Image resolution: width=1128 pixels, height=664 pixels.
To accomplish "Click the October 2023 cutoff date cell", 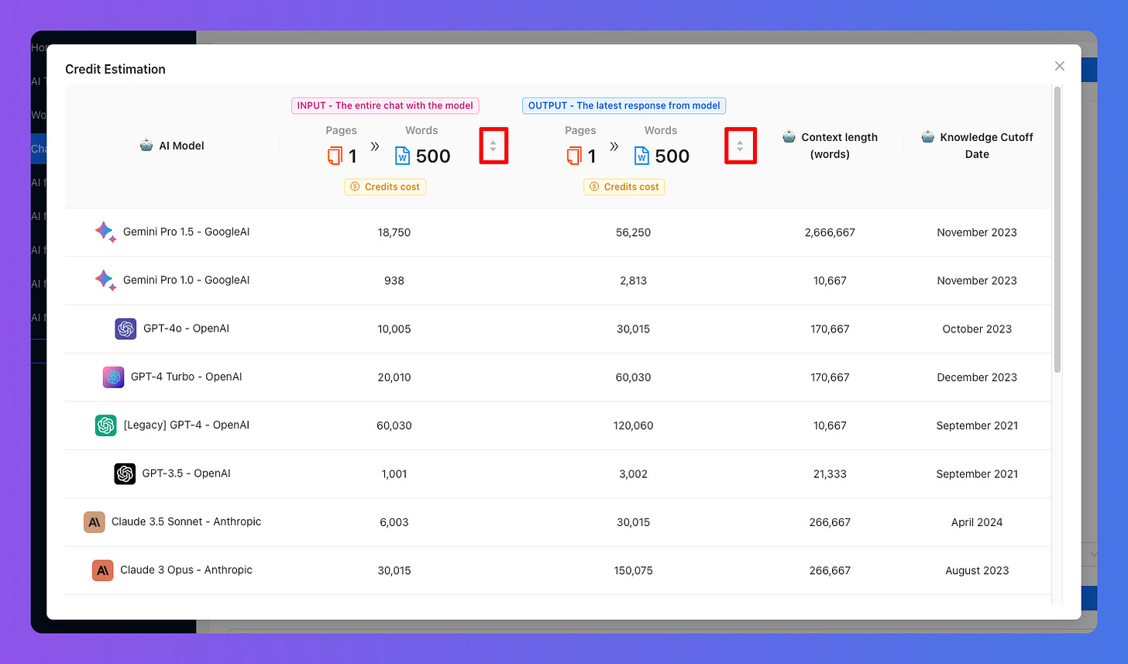I will pos(977,329).
